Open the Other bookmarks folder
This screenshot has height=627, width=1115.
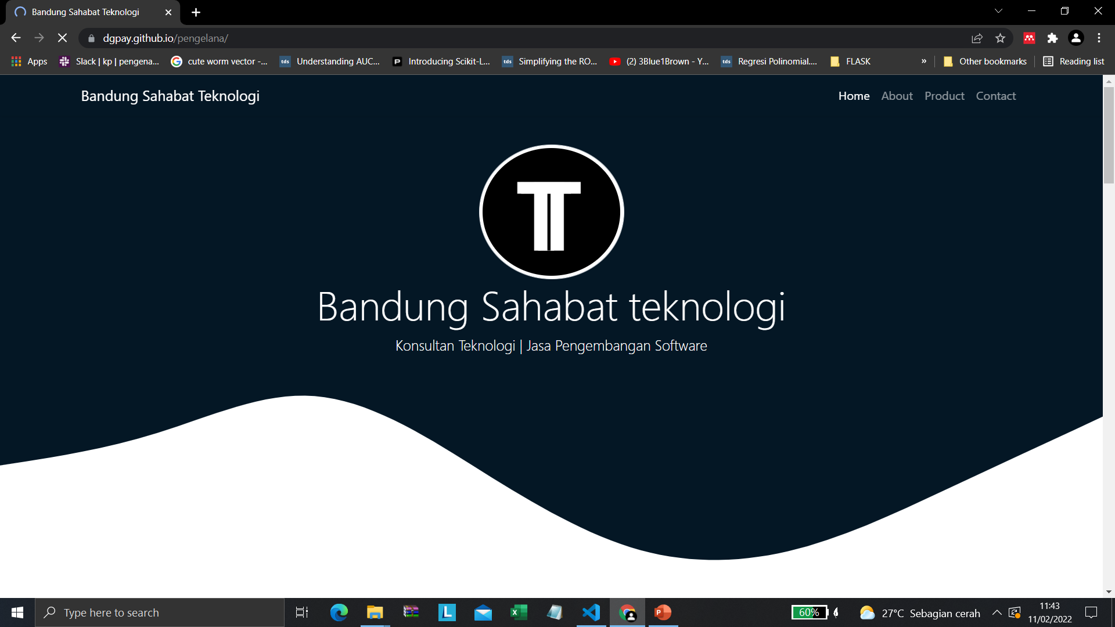click(985, 62)
